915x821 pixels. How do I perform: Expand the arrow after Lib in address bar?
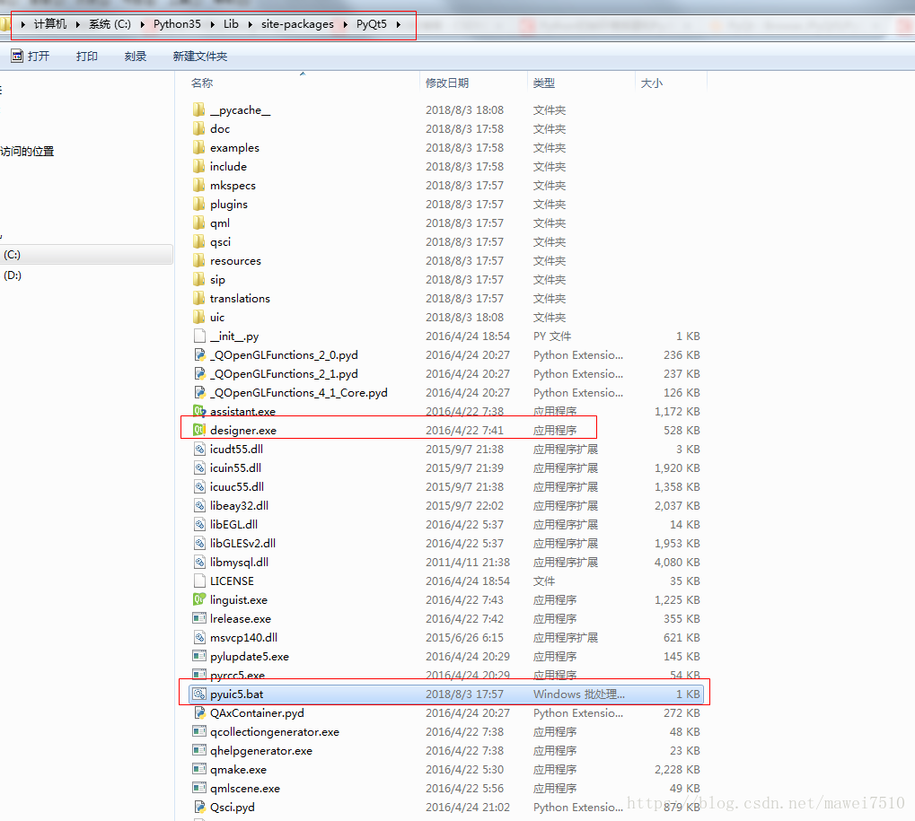[x=250, y=24]
